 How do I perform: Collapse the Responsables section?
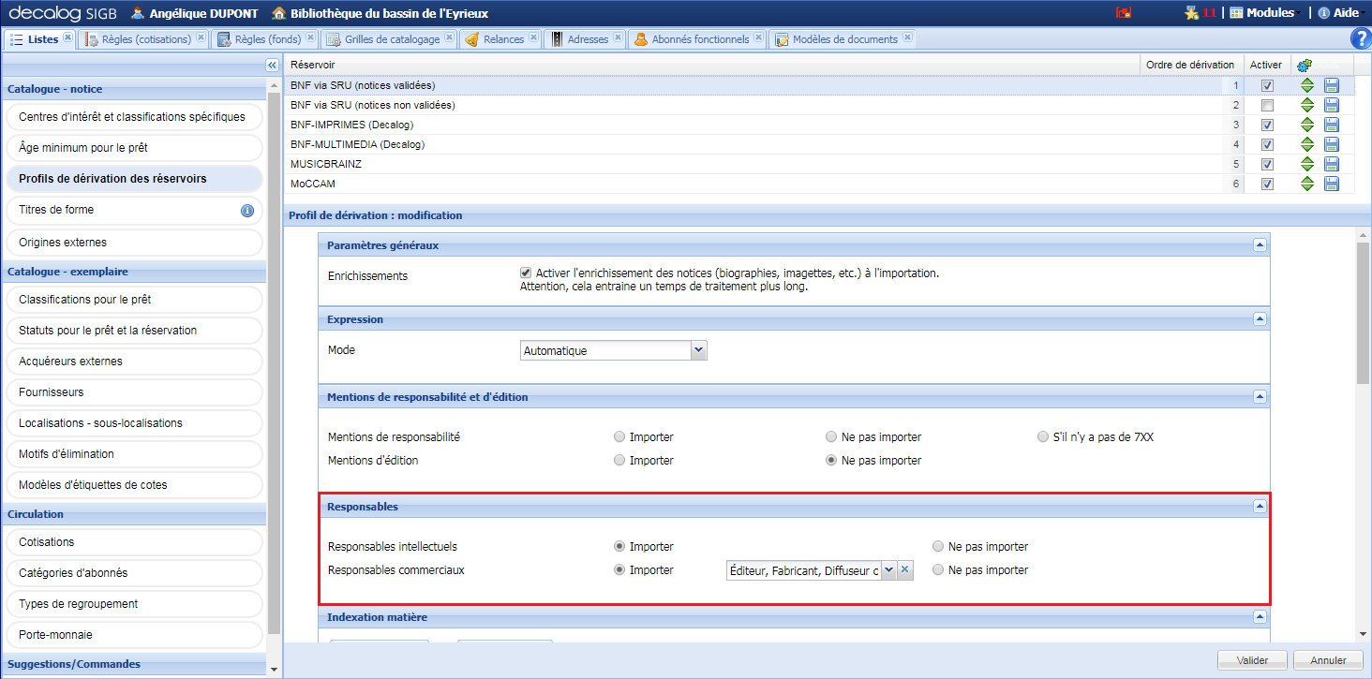tap(1260, 506)
